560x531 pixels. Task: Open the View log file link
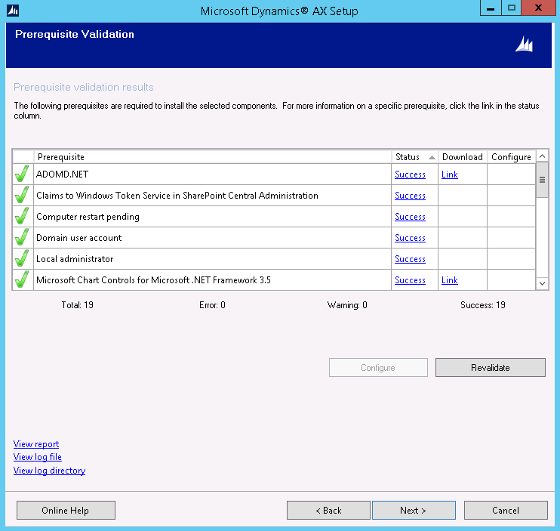(38, 457)
